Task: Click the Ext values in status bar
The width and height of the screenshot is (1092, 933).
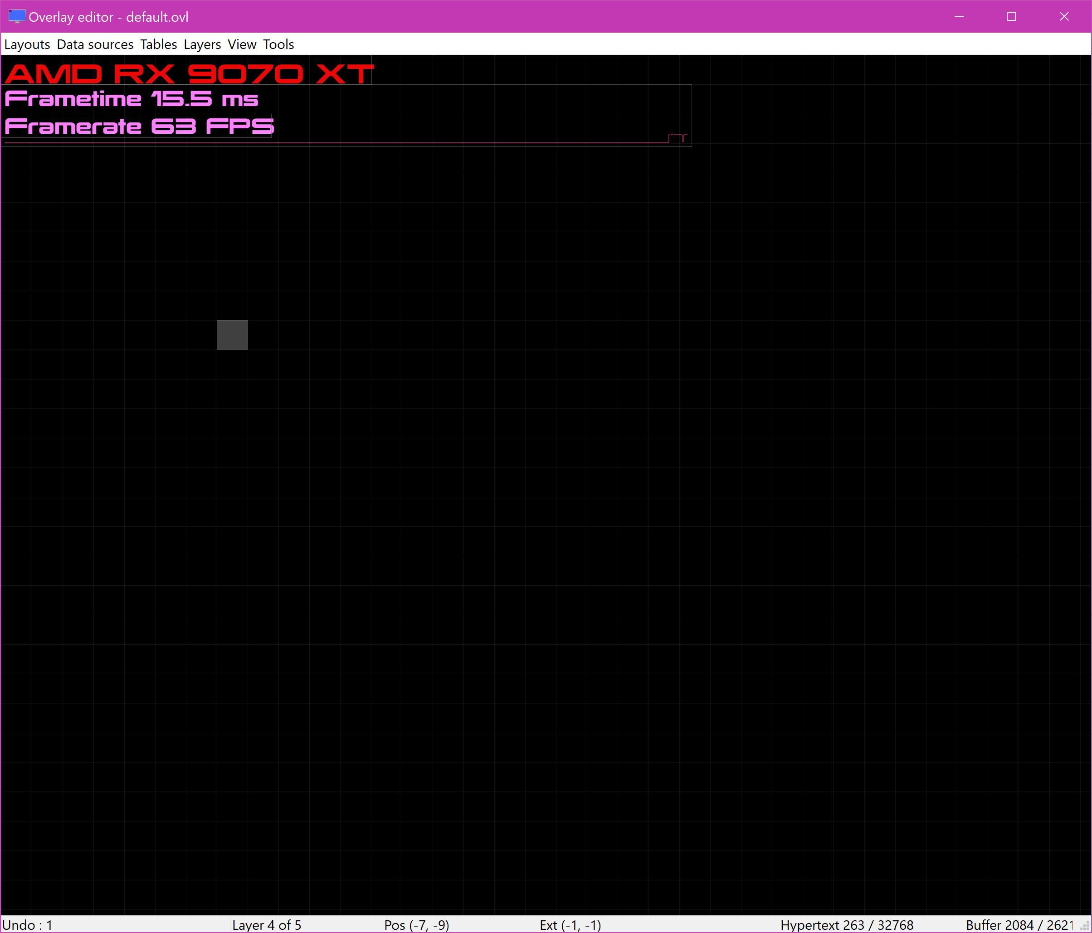Action: click(570, 924)
